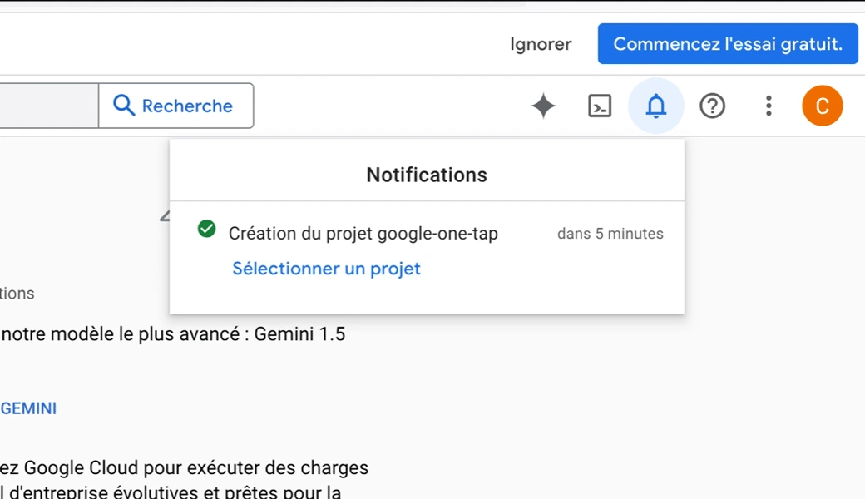Open the Gemini sparkle assistant icon

point(543,106)
